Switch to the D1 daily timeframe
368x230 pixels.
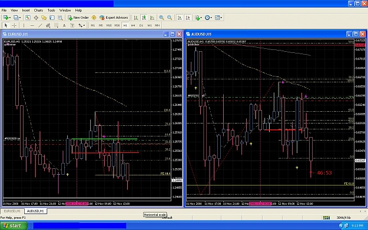pos(141,25)
